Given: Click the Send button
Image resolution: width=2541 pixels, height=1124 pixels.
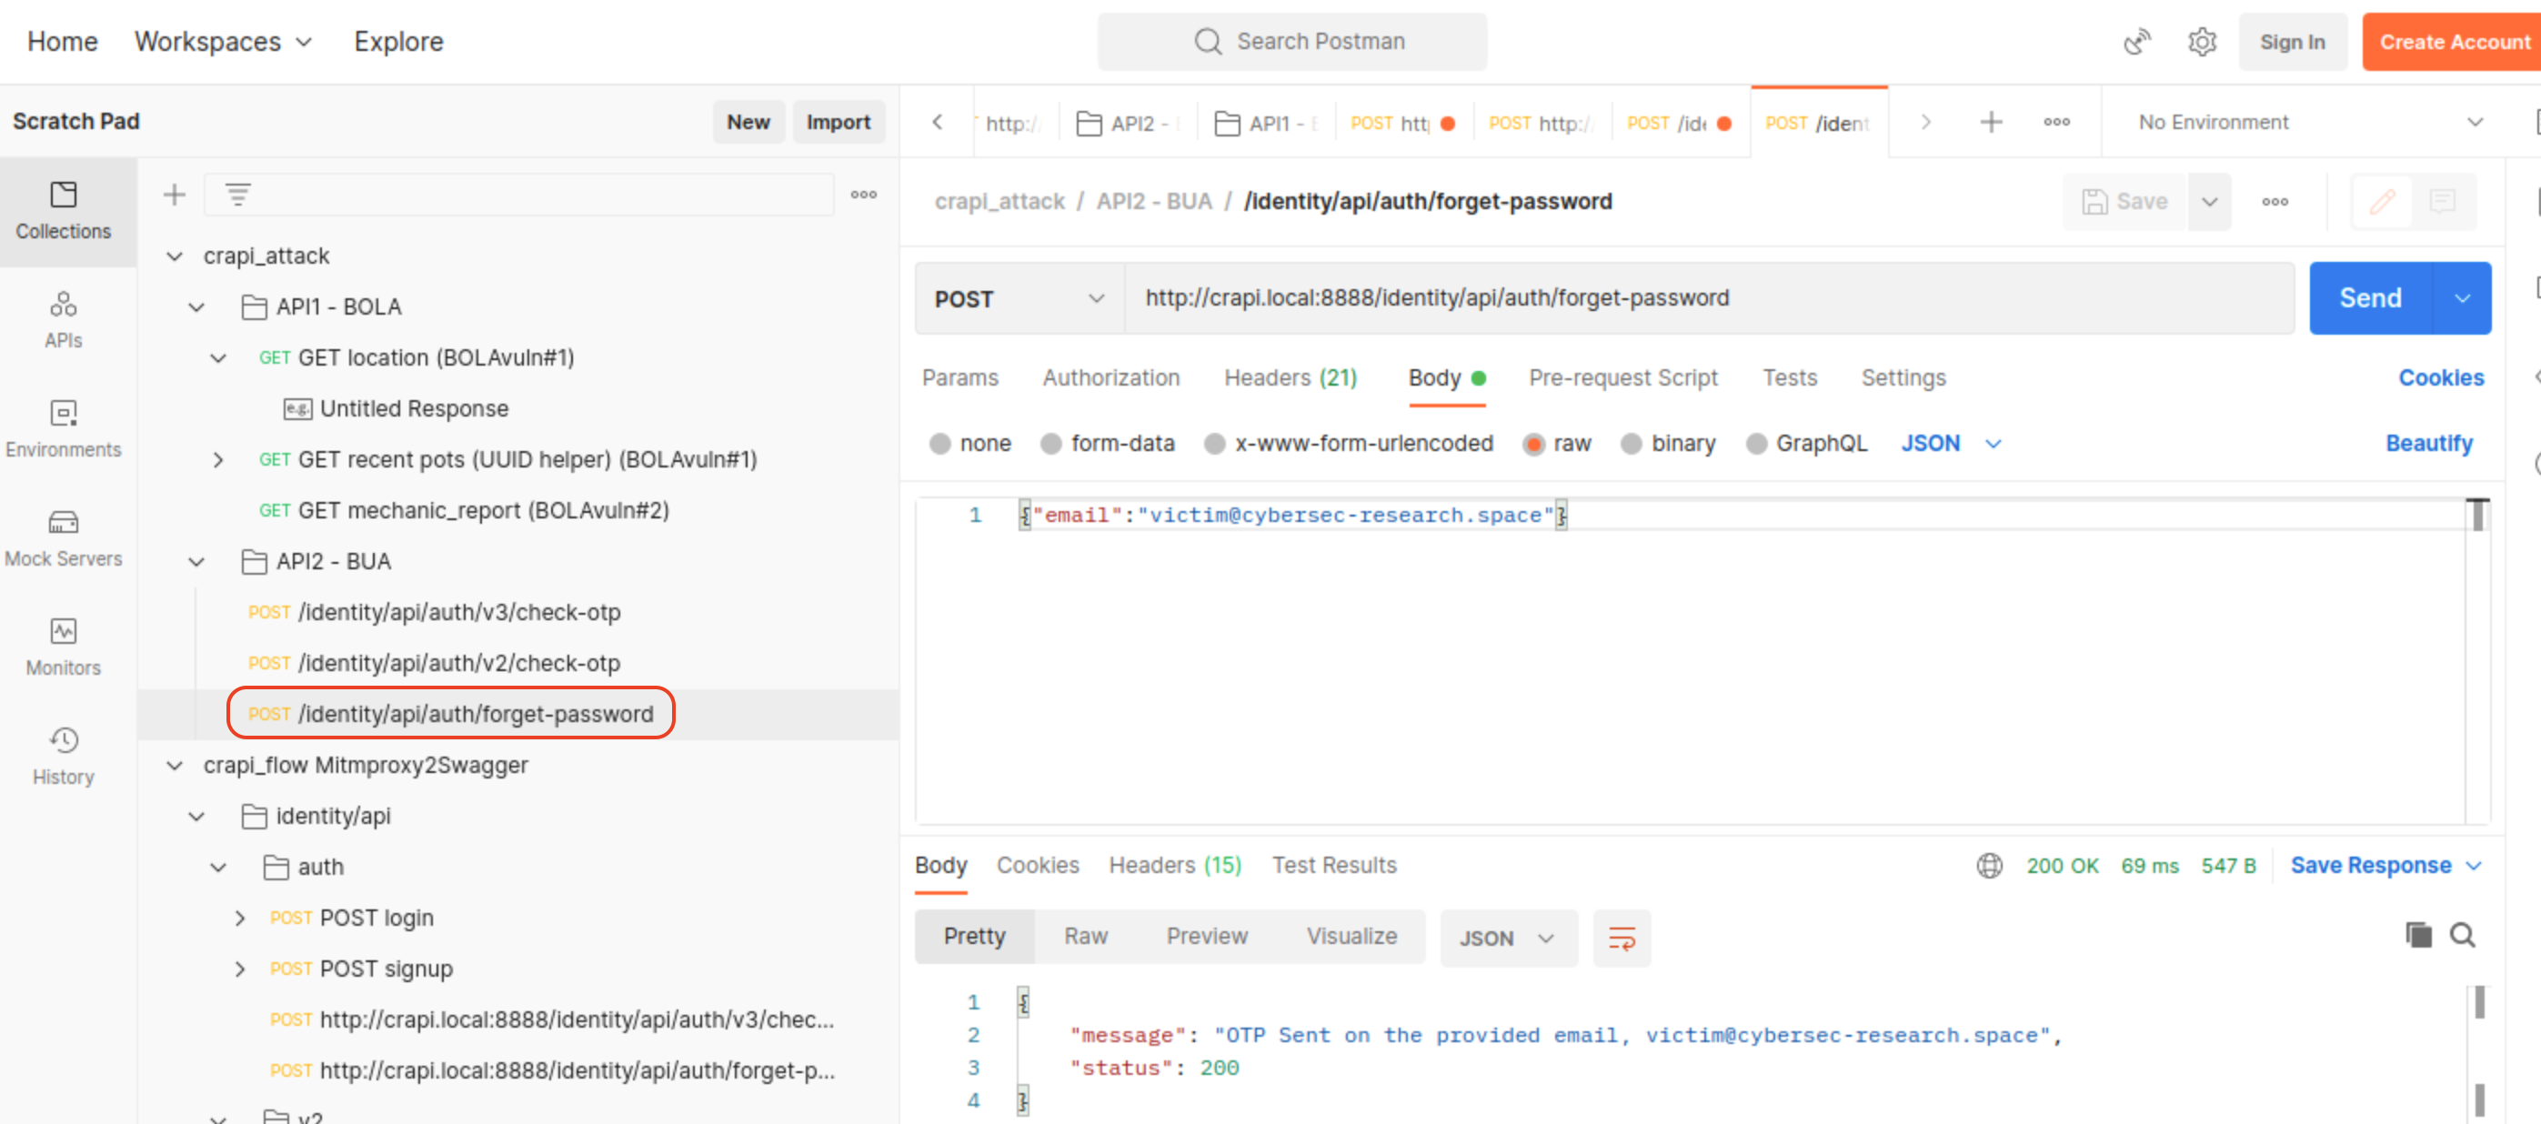Looking at the screenshot, I should click(2369, 297).
